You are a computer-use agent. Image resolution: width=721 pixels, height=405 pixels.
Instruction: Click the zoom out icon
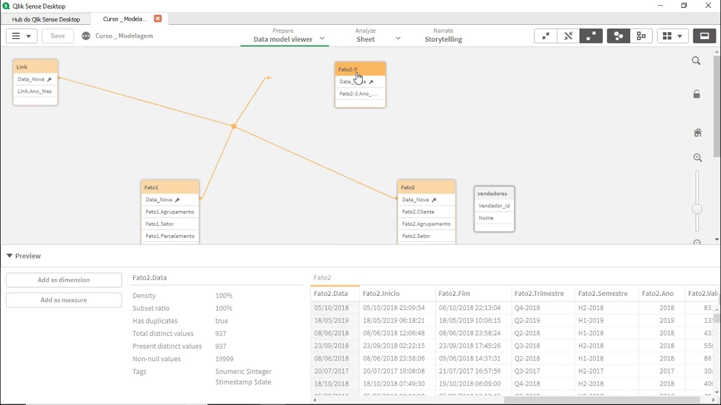pyautogui.click(x=697, y=242)
